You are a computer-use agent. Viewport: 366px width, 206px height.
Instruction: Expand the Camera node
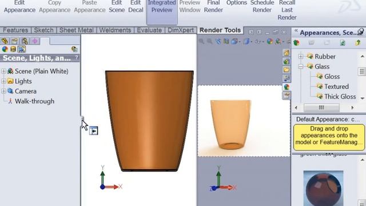tap(3, 91)
